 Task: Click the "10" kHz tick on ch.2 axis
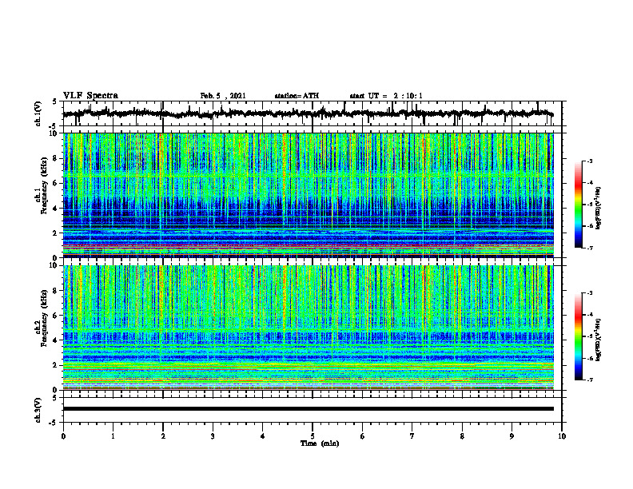point(54,265)
